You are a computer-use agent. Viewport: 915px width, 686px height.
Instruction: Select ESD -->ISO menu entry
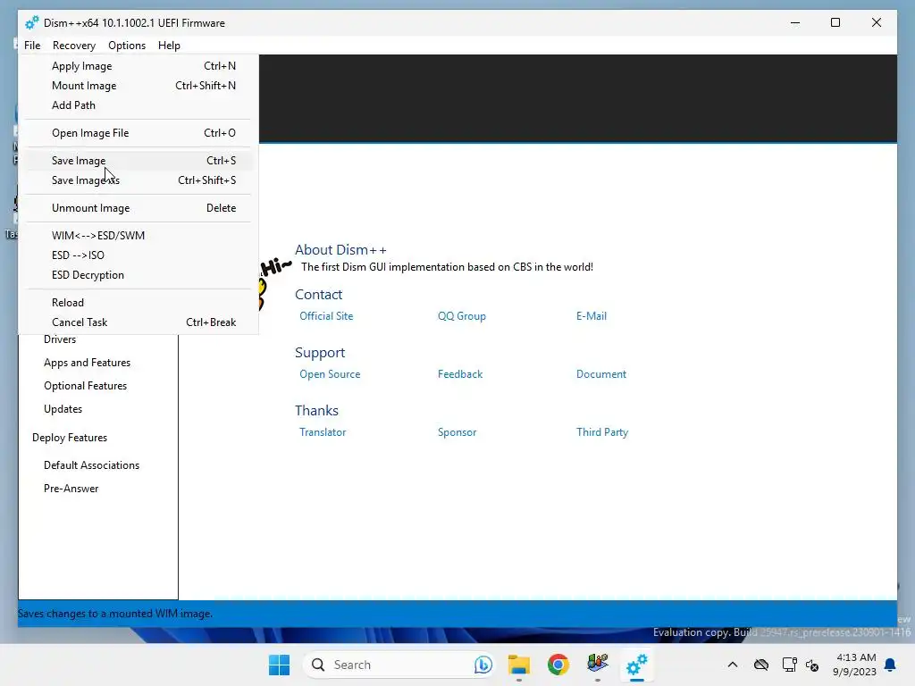coord(139,255)
